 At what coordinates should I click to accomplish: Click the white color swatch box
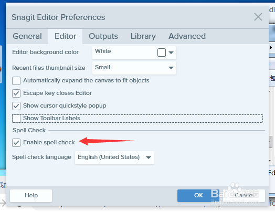(162, 52)
